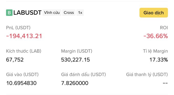Tap the PnL (USDT) label

pos(18,28)
